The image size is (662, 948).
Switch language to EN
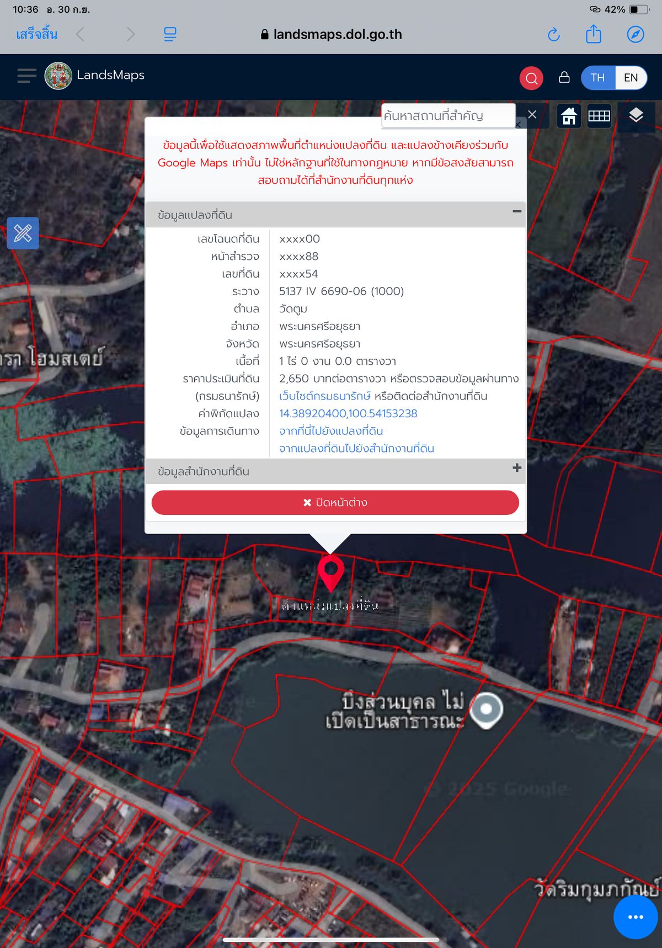pos(631,78)
